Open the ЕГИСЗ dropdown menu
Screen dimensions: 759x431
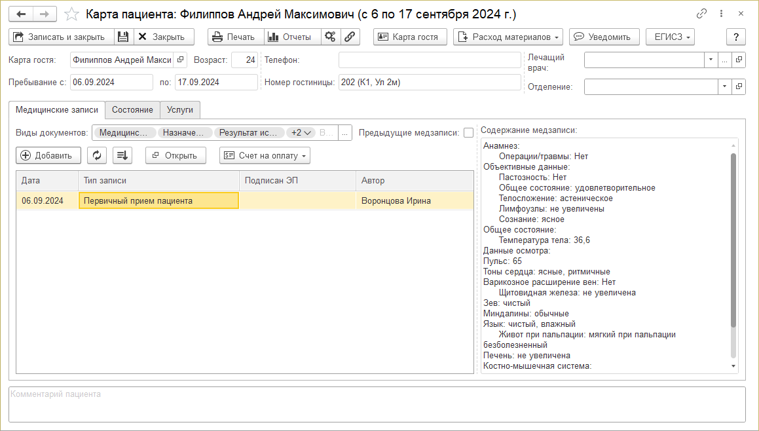(x=670, y=37)
